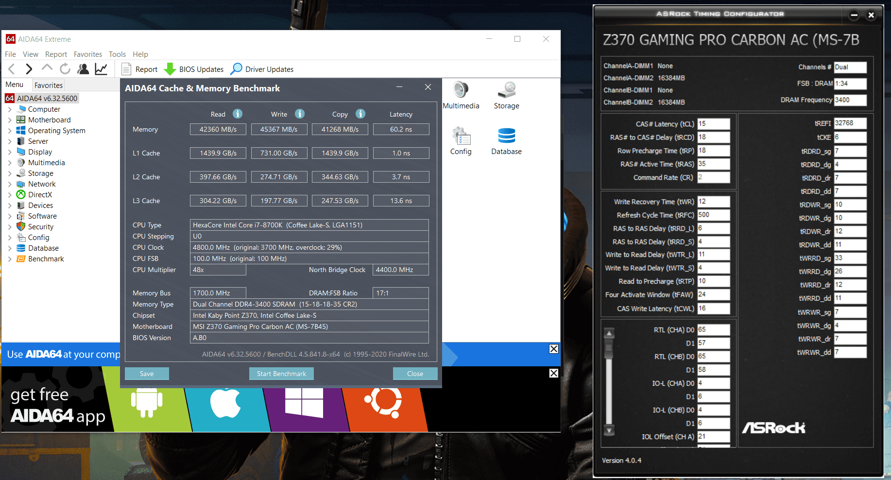Screen dimensions: 891x480
Task: Click the scroll up arrow in ASRock Timing Configurator
Action: (609, 333)
